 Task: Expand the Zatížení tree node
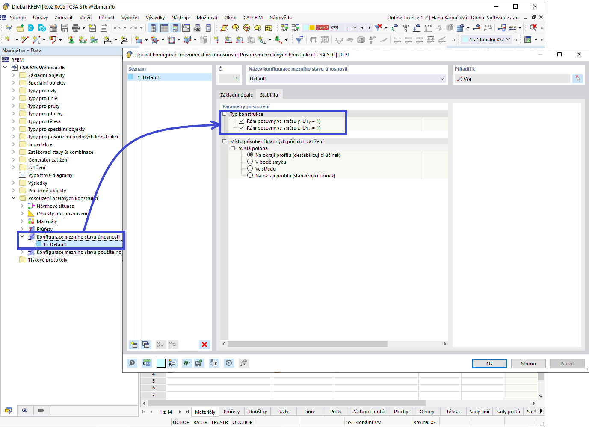[13, 168]
